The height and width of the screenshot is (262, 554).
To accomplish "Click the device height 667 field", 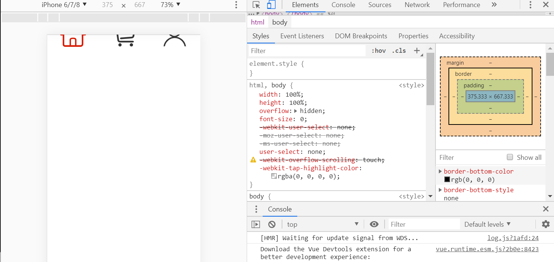I will pos(140,5).
